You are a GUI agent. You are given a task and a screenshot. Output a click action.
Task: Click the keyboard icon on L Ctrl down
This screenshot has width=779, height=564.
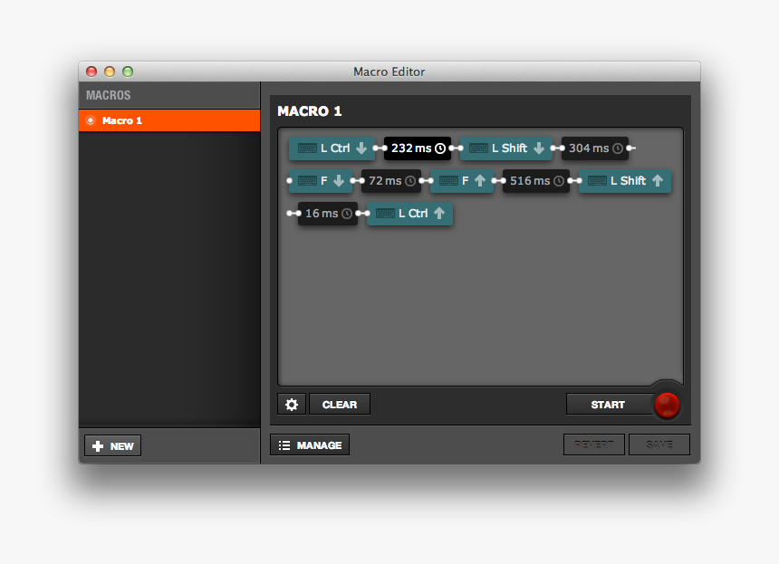coord(307,148)
